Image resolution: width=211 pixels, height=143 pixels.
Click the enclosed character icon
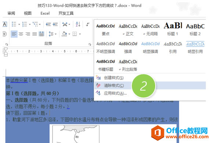point(4,34)
